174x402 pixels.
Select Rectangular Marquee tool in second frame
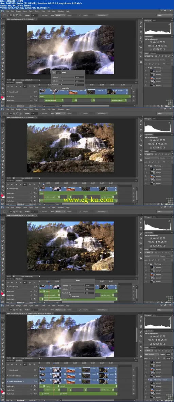[3, 125]
